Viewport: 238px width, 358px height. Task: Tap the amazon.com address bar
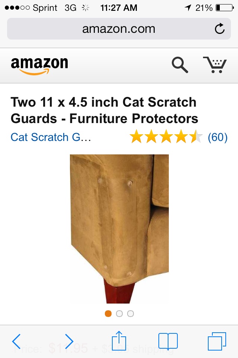click(119, 29)
